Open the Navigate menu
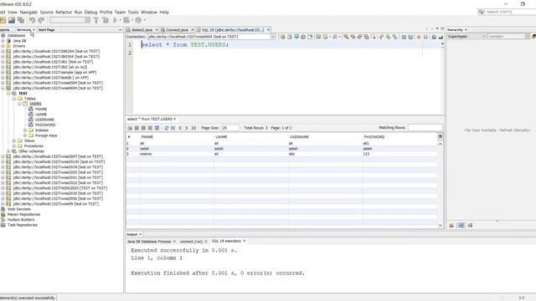Image resolution: width=536 pixels, height=301 pixels. [28, 12]
